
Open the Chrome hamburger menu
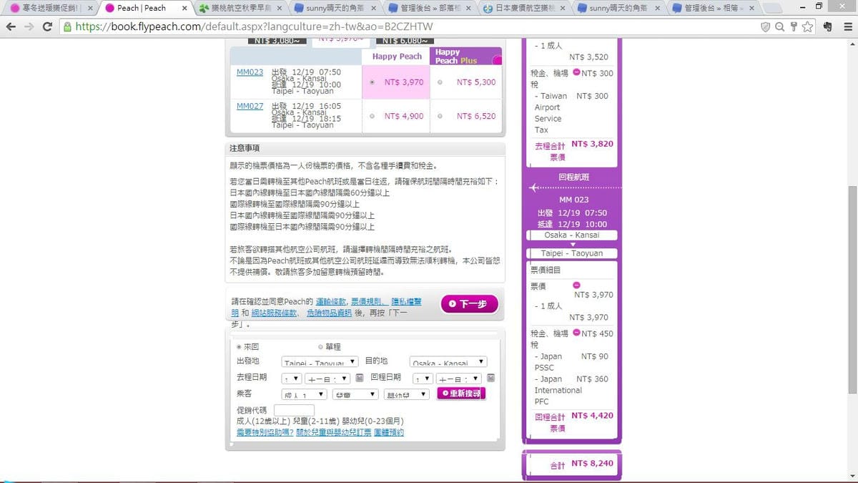tap(847, 26)
